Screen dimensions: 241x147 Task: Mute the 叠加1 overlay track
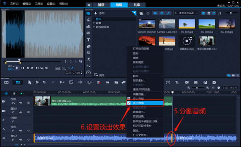[x=21, y=112]
